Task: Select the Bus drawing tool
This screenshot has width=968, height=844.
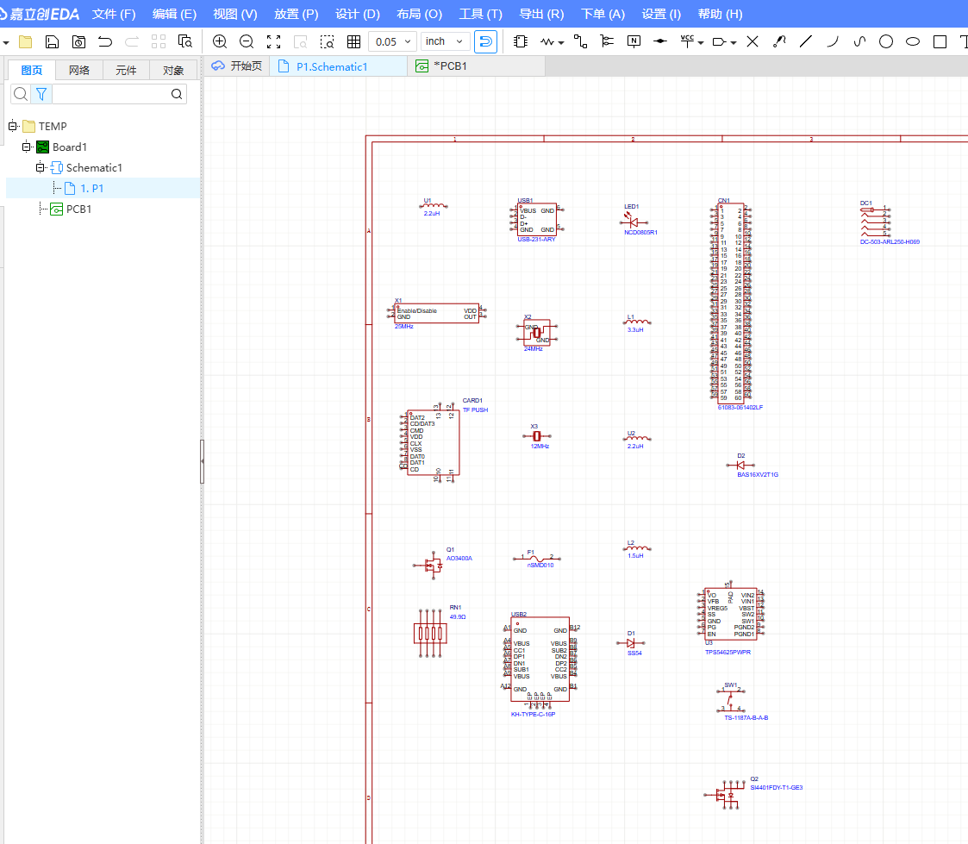Action: pyautogui.click(x=607, y=42)
